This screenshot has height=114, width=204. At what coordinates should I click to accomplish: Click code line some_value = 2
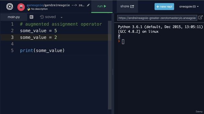click(x=38, y=37)
